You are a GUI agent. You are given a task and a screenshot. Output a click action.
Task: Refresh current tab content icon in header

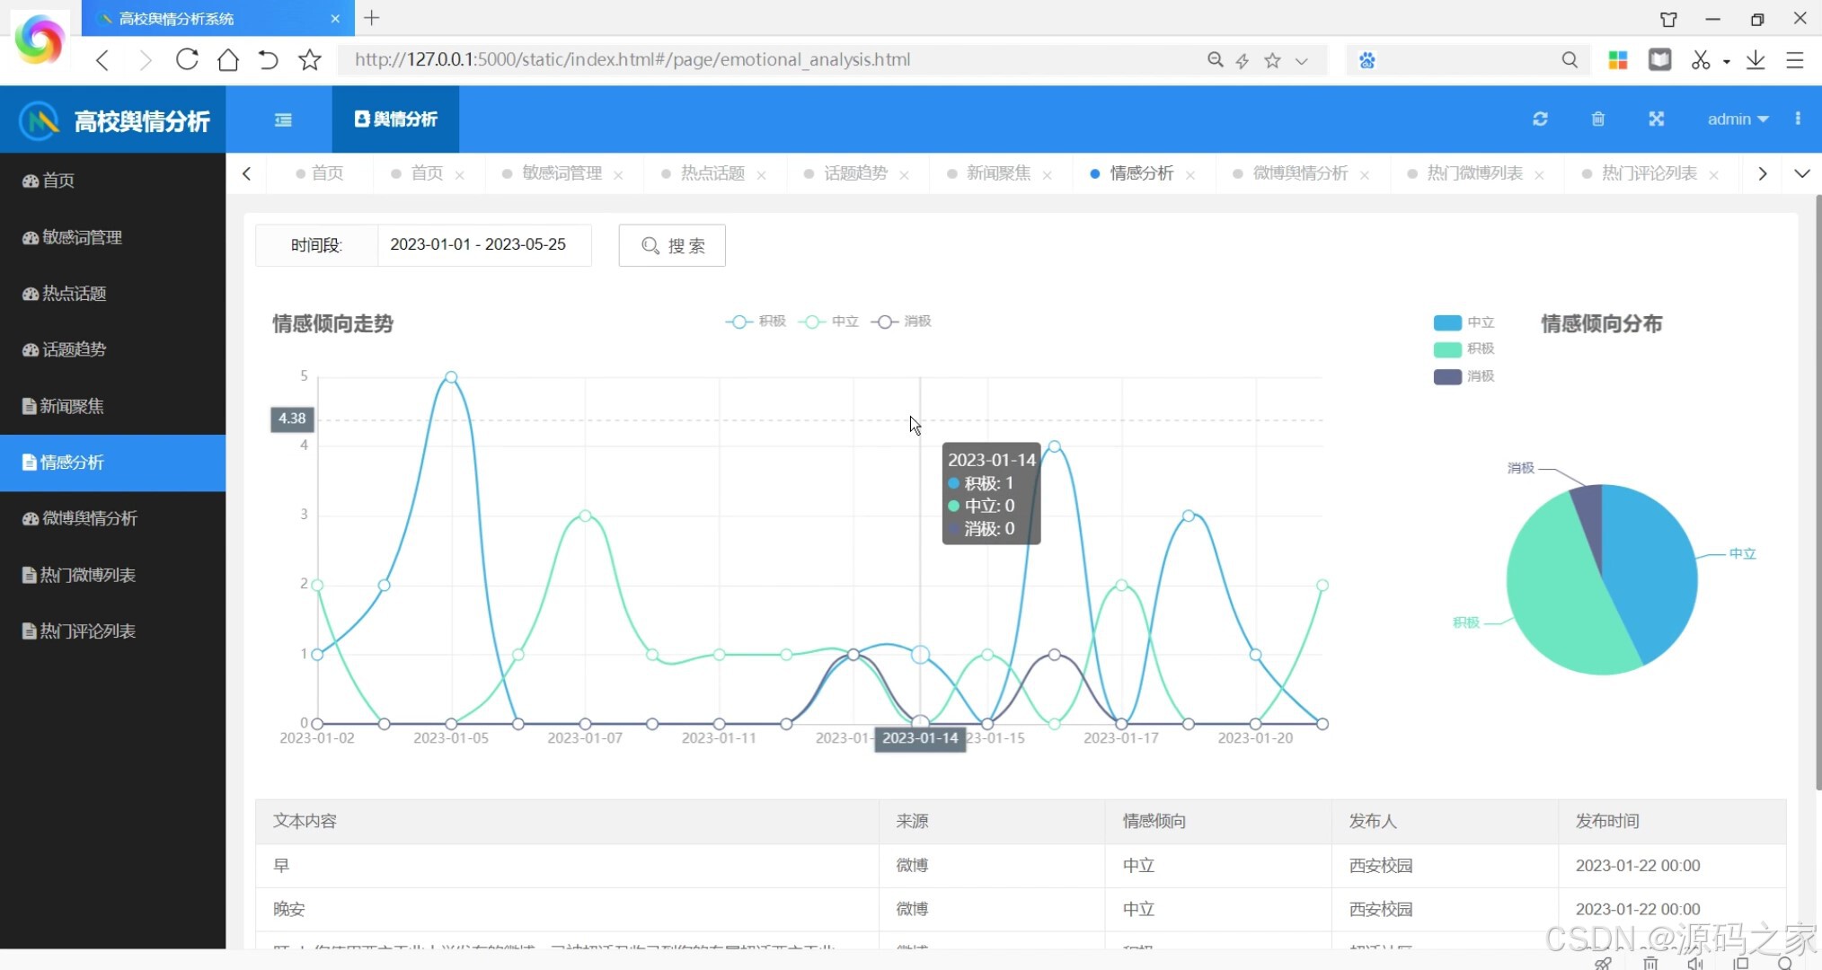(1540, 119)
